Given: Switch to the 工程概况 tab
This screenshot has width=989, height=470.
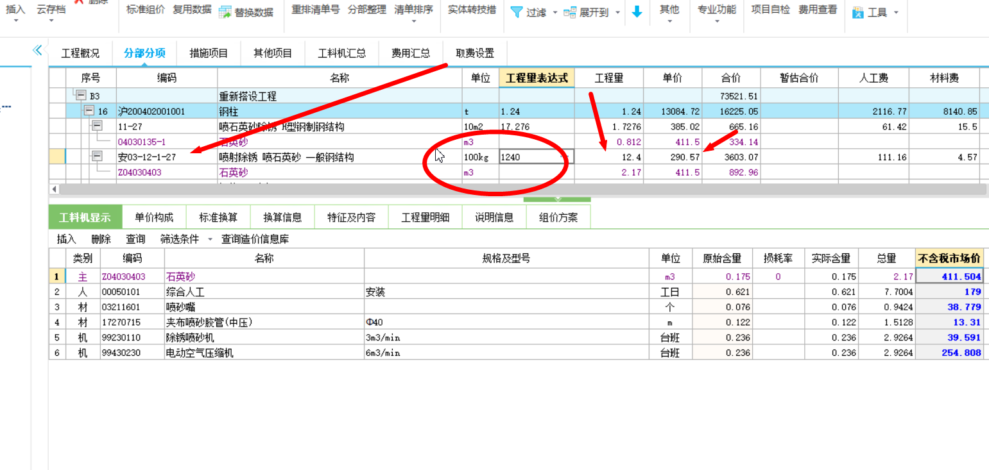Looking at the screenshot, I should (x=80, y=53).
